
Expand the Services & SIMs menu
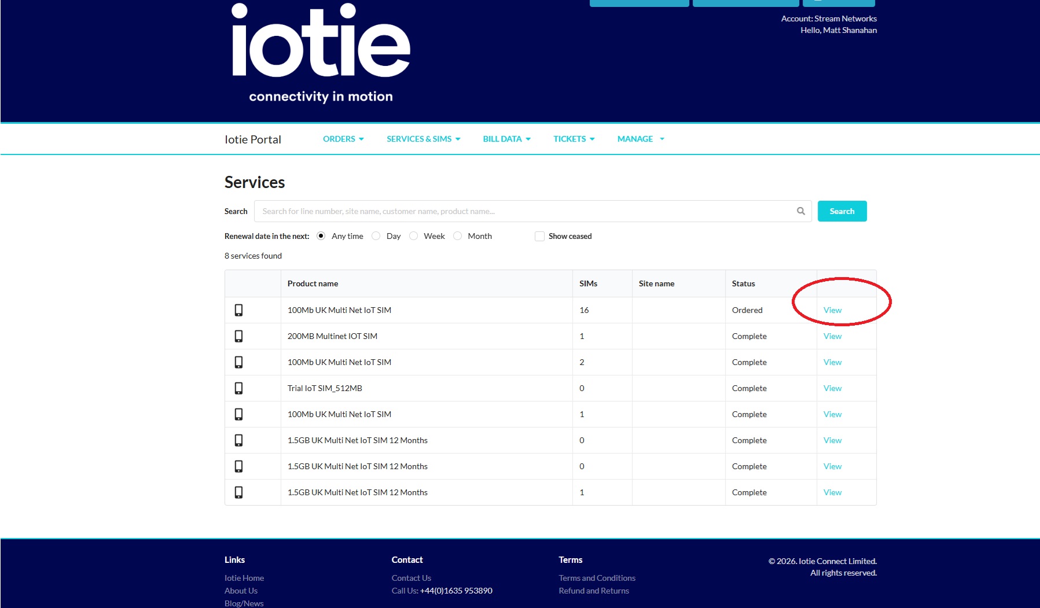tap(422, 139)
